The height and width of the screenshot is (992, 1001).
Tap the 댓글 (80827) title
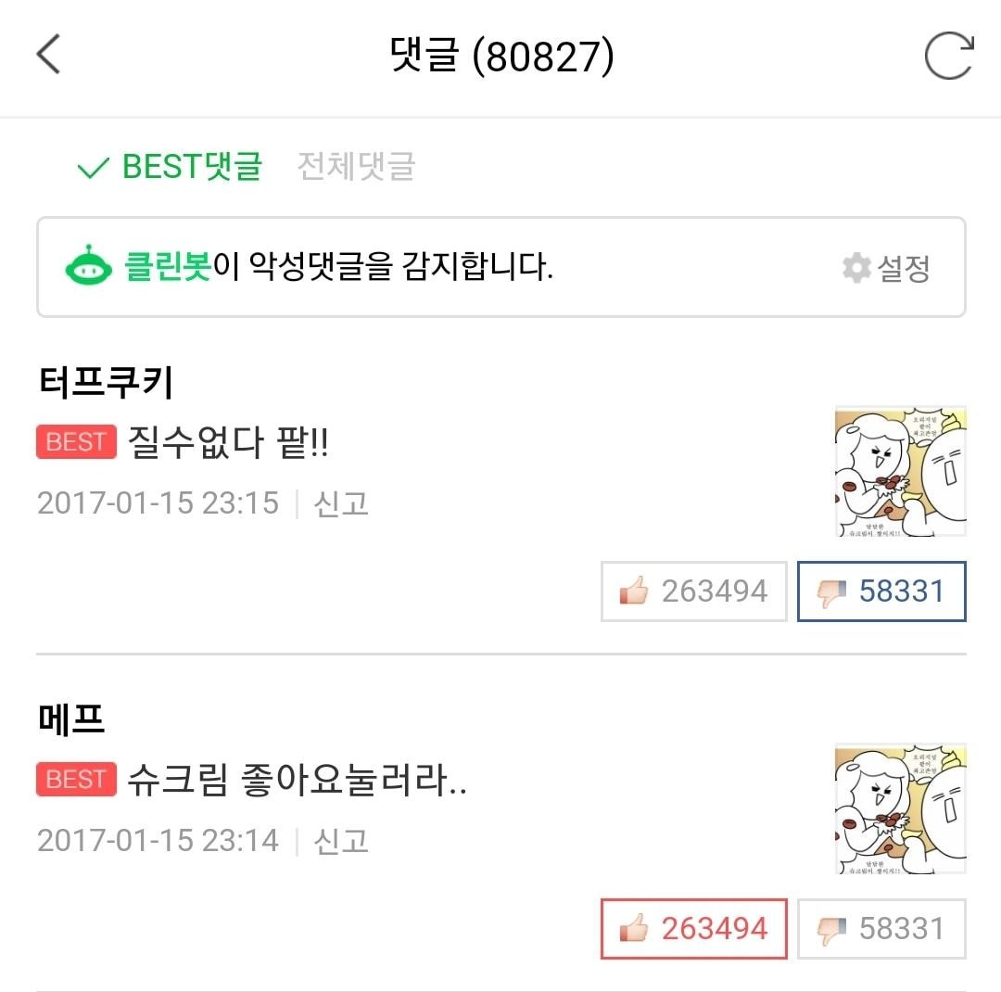tap(501, 56)
